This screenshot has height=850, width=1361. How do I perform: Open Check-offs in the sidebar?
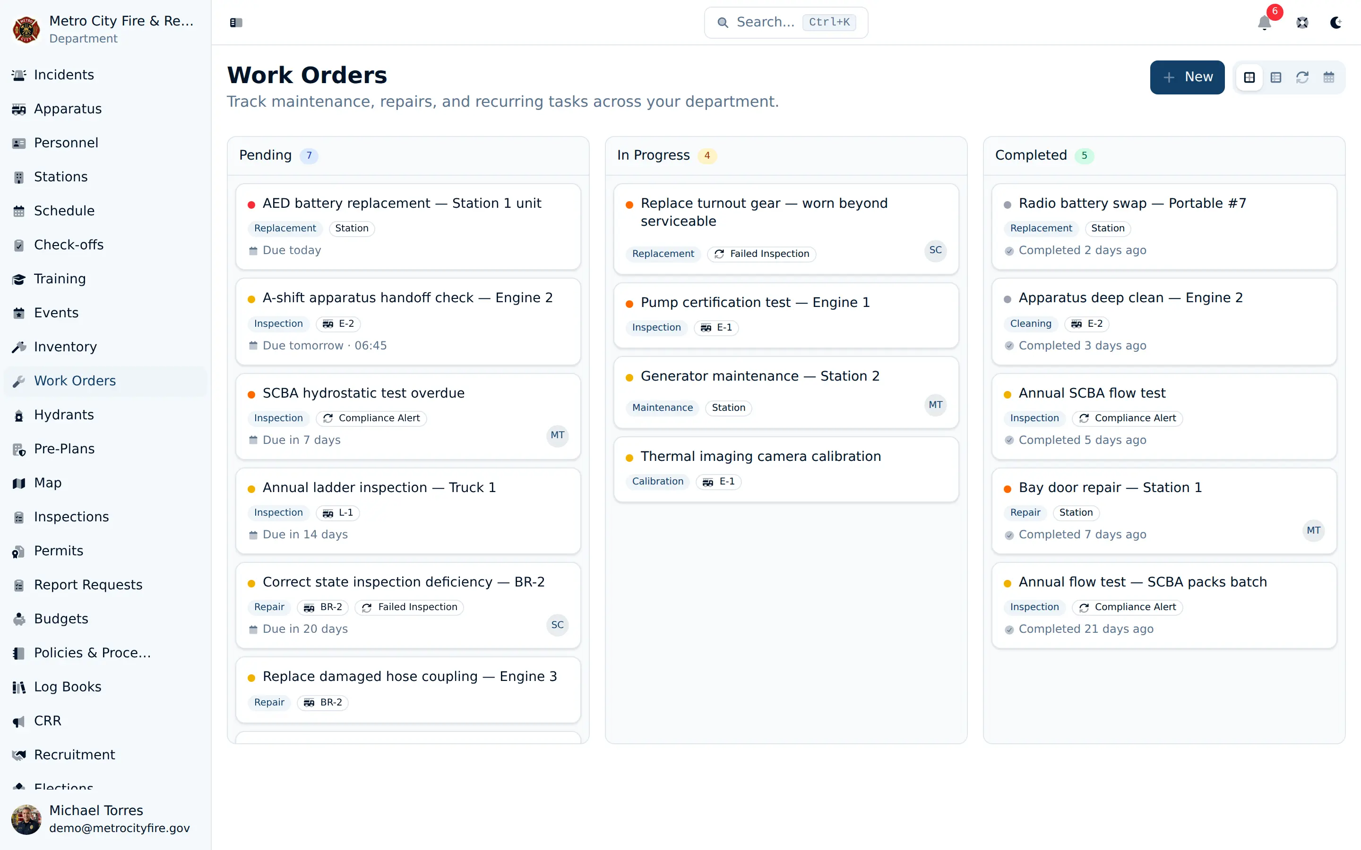(x=105, y=245)
